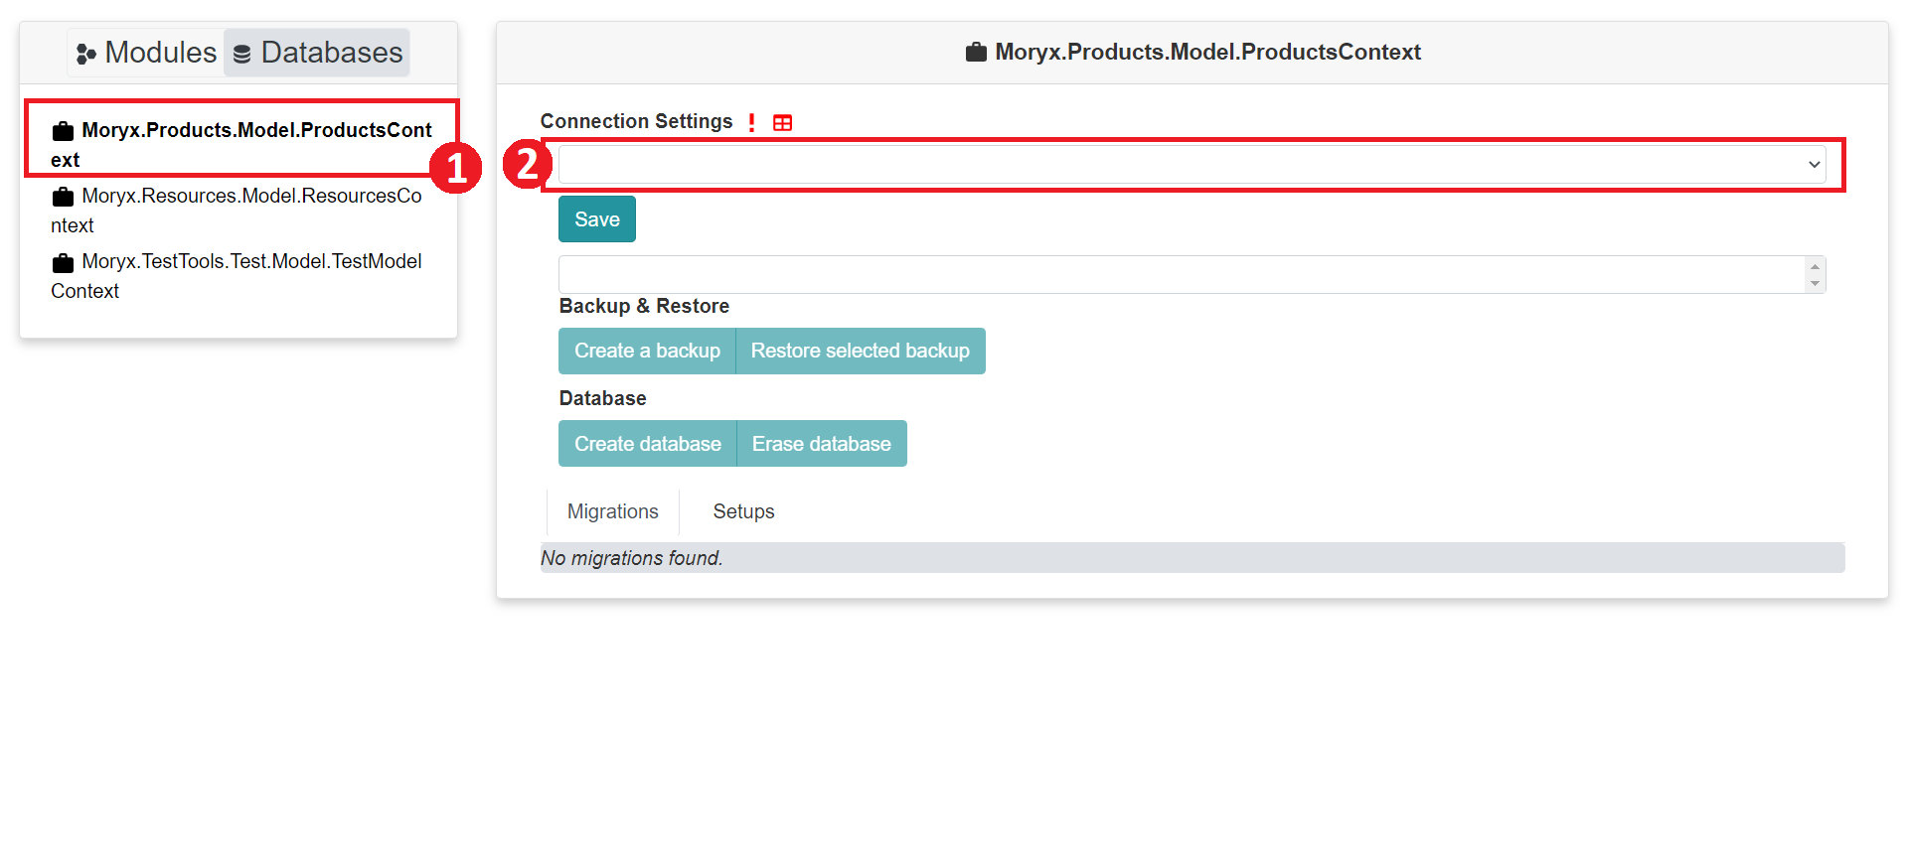Click the 'Connection Settings' label
This screenshot has height=857, width=1908.
point(636,121)
